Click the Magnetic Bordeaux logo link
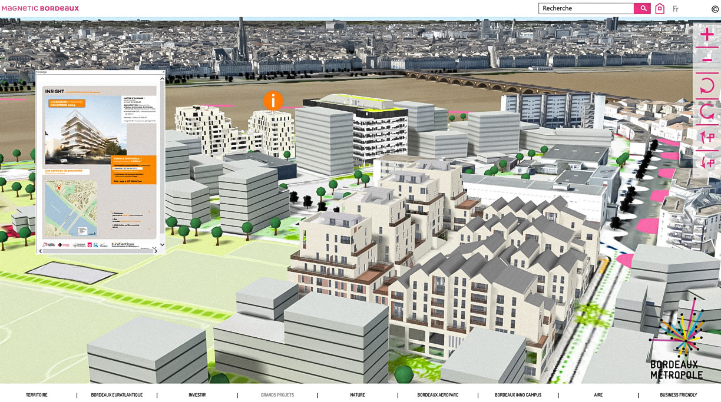 click(x=40, y=8)
